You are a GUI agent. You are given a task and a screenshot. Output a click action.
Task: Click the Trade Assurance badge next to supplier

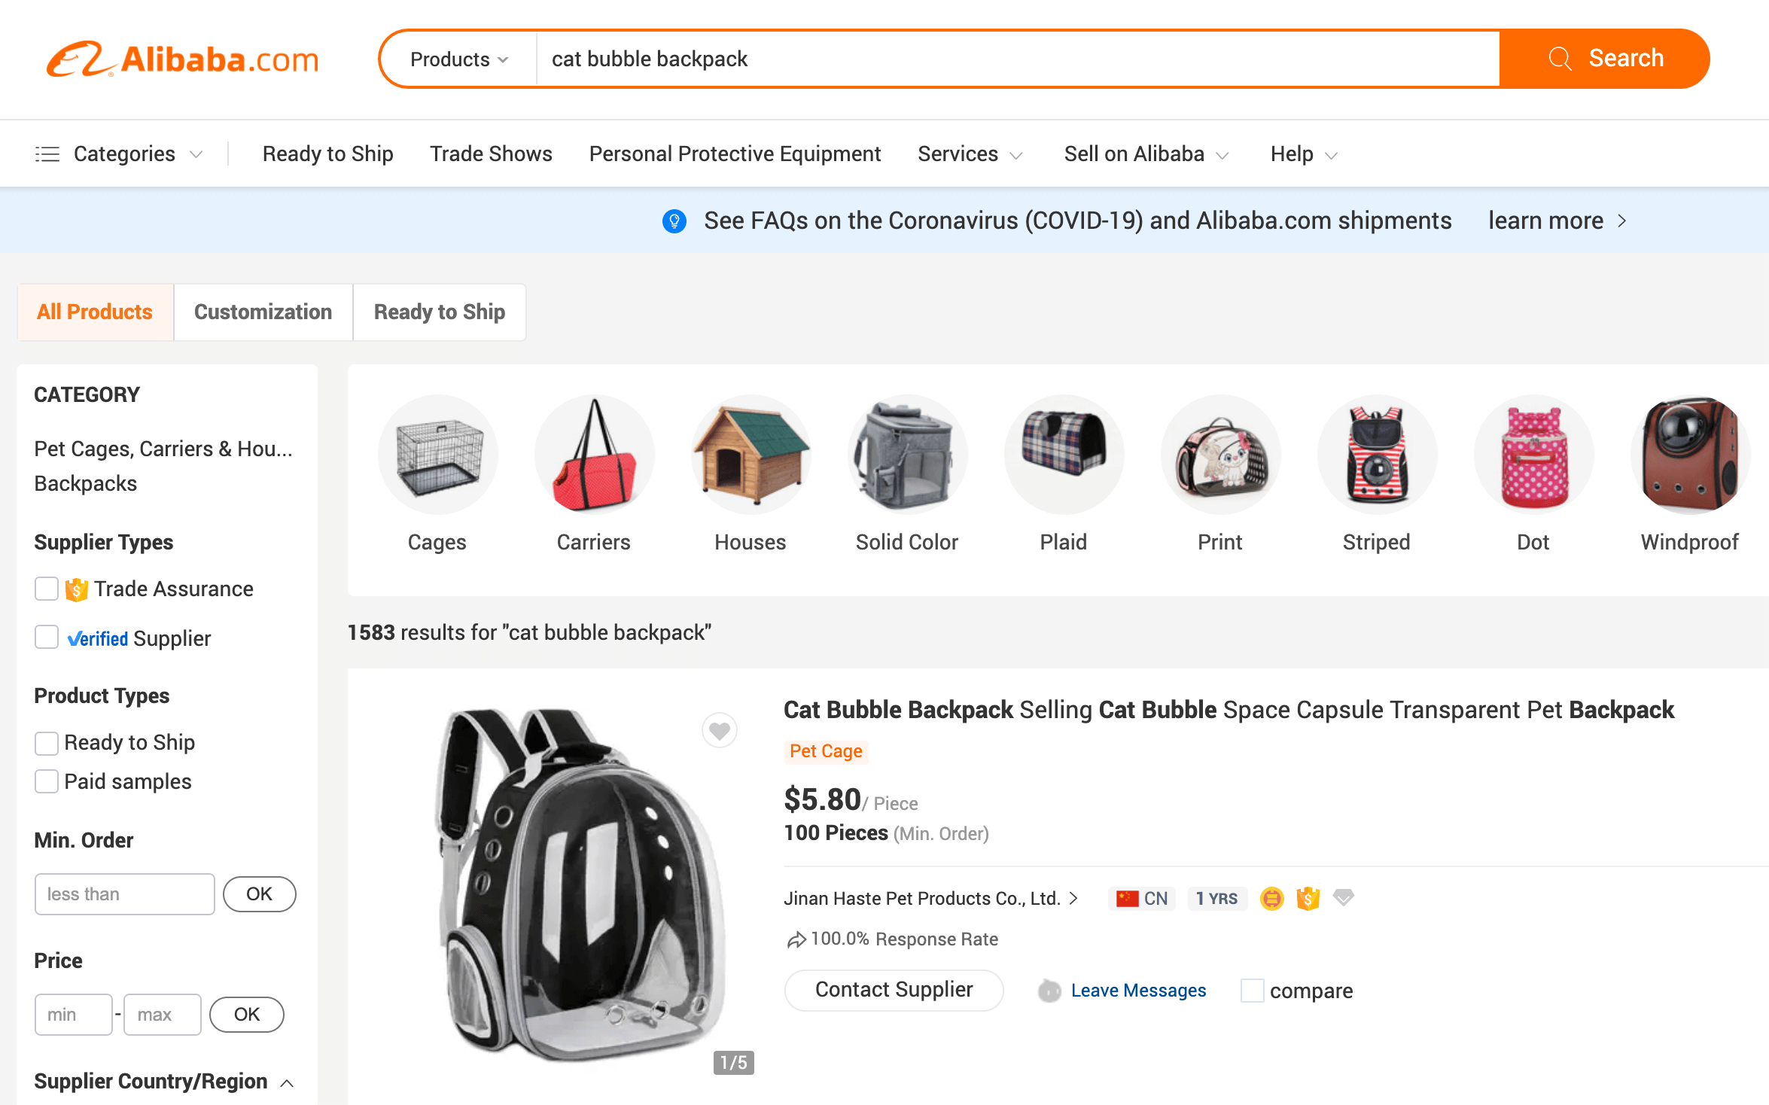pos(1308,898)
